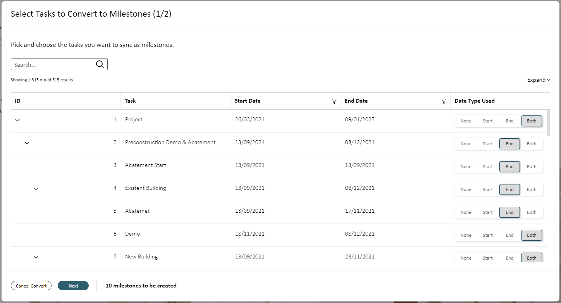Click New Building end date 23/11/2021

tap(360, 257)
